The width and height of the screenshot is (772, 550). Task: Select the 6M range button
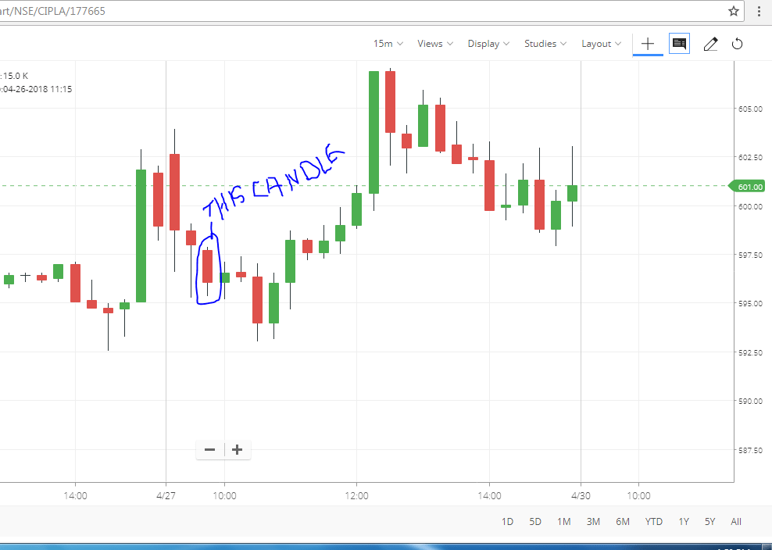click(622, 521)
